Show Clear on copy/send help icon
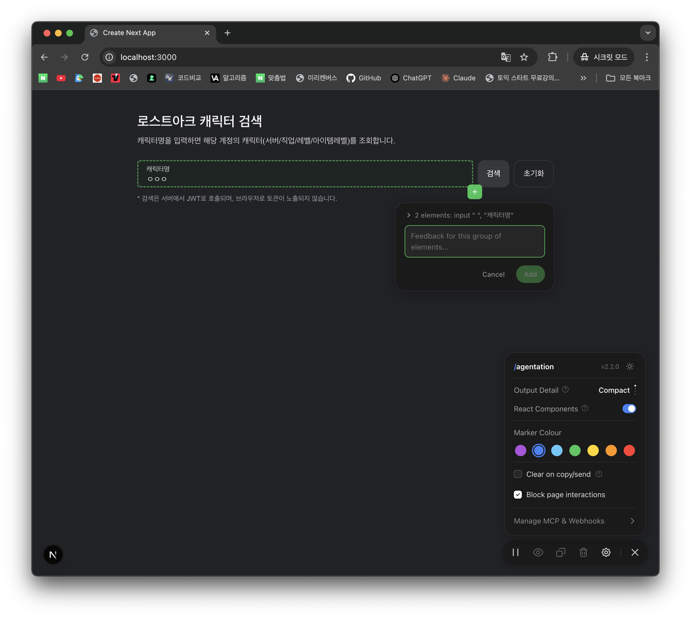691x618 pixels. click(599, 474)
